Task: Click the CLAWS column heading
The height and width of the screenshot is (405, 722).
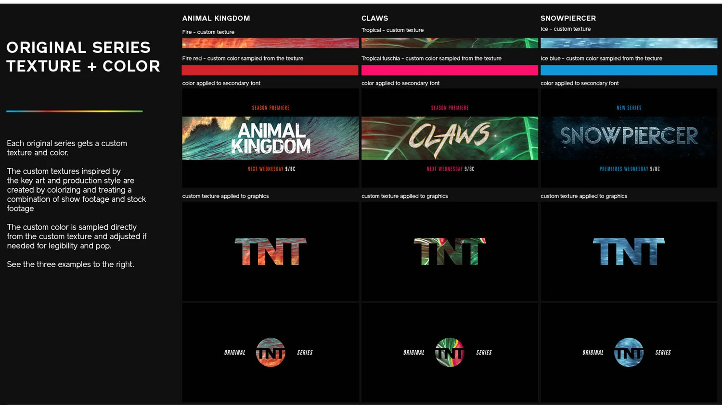Action: point(374,18)
